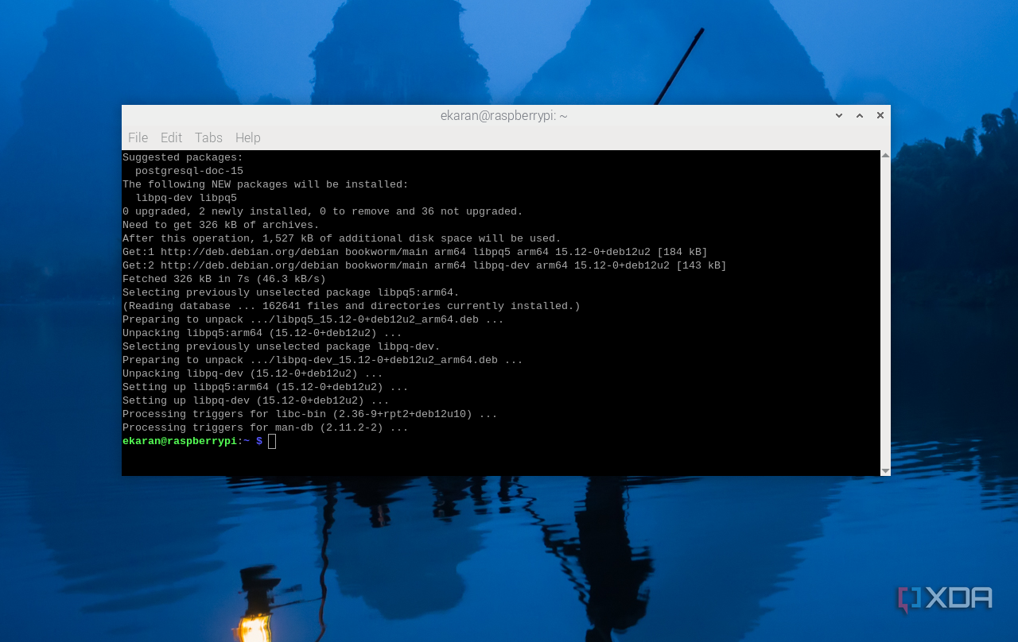Click 'Processing triggers for libc-bin' line
Image resolution: width=1018 pixels, height=642 pixels.
[310, 414]
